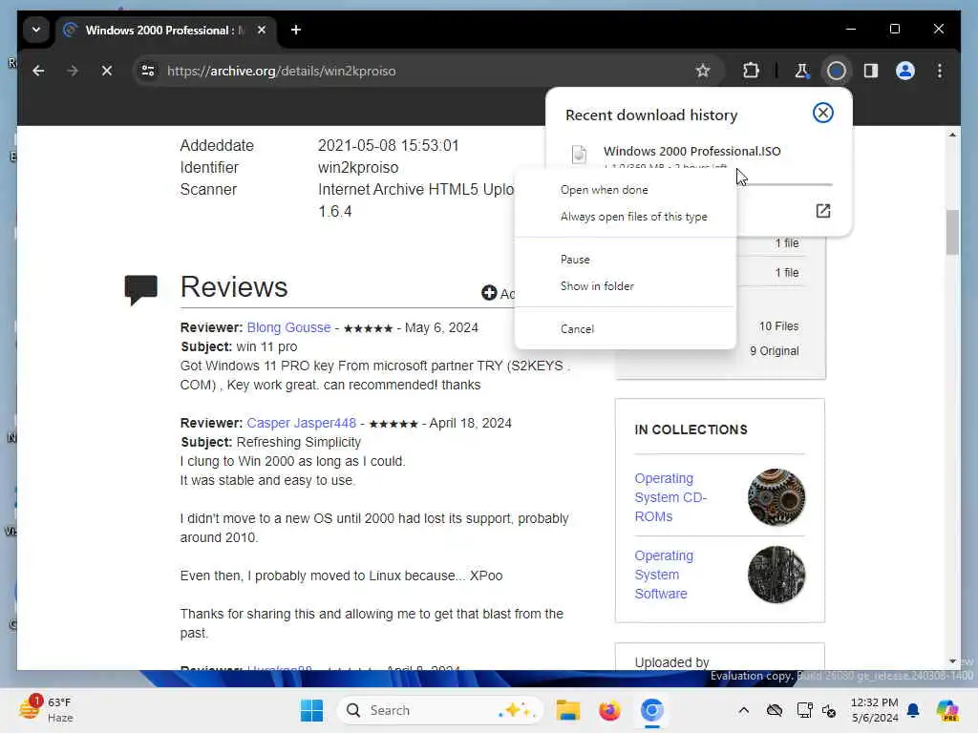Show hidden system tray icons
This screenshot has height=733, width=978.
[743, 710]
